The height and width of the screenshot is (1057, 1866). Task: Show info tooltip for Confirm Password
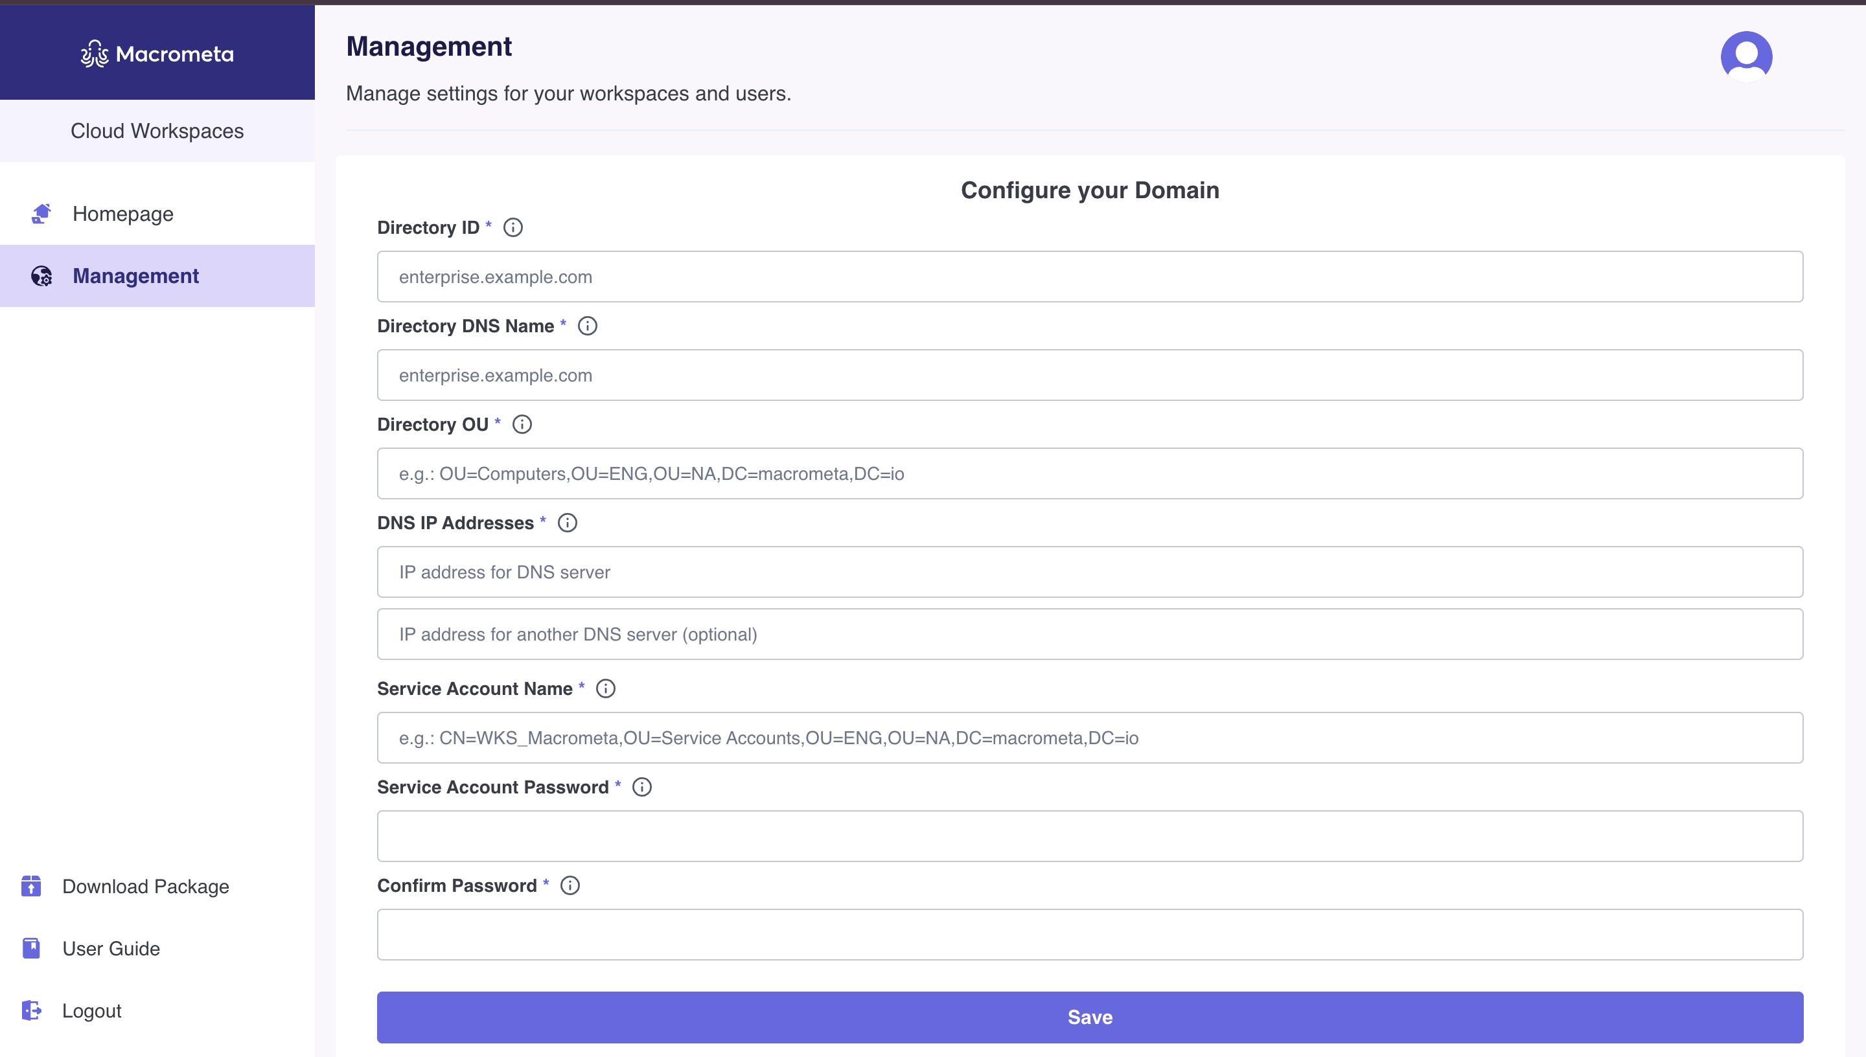(570, 885)
